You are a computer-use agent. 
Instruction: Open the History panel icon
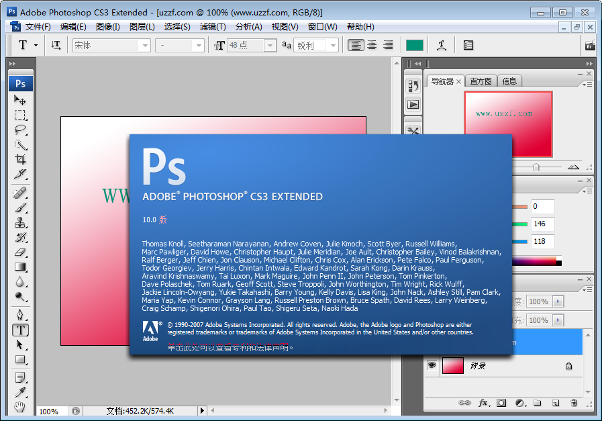413,86
